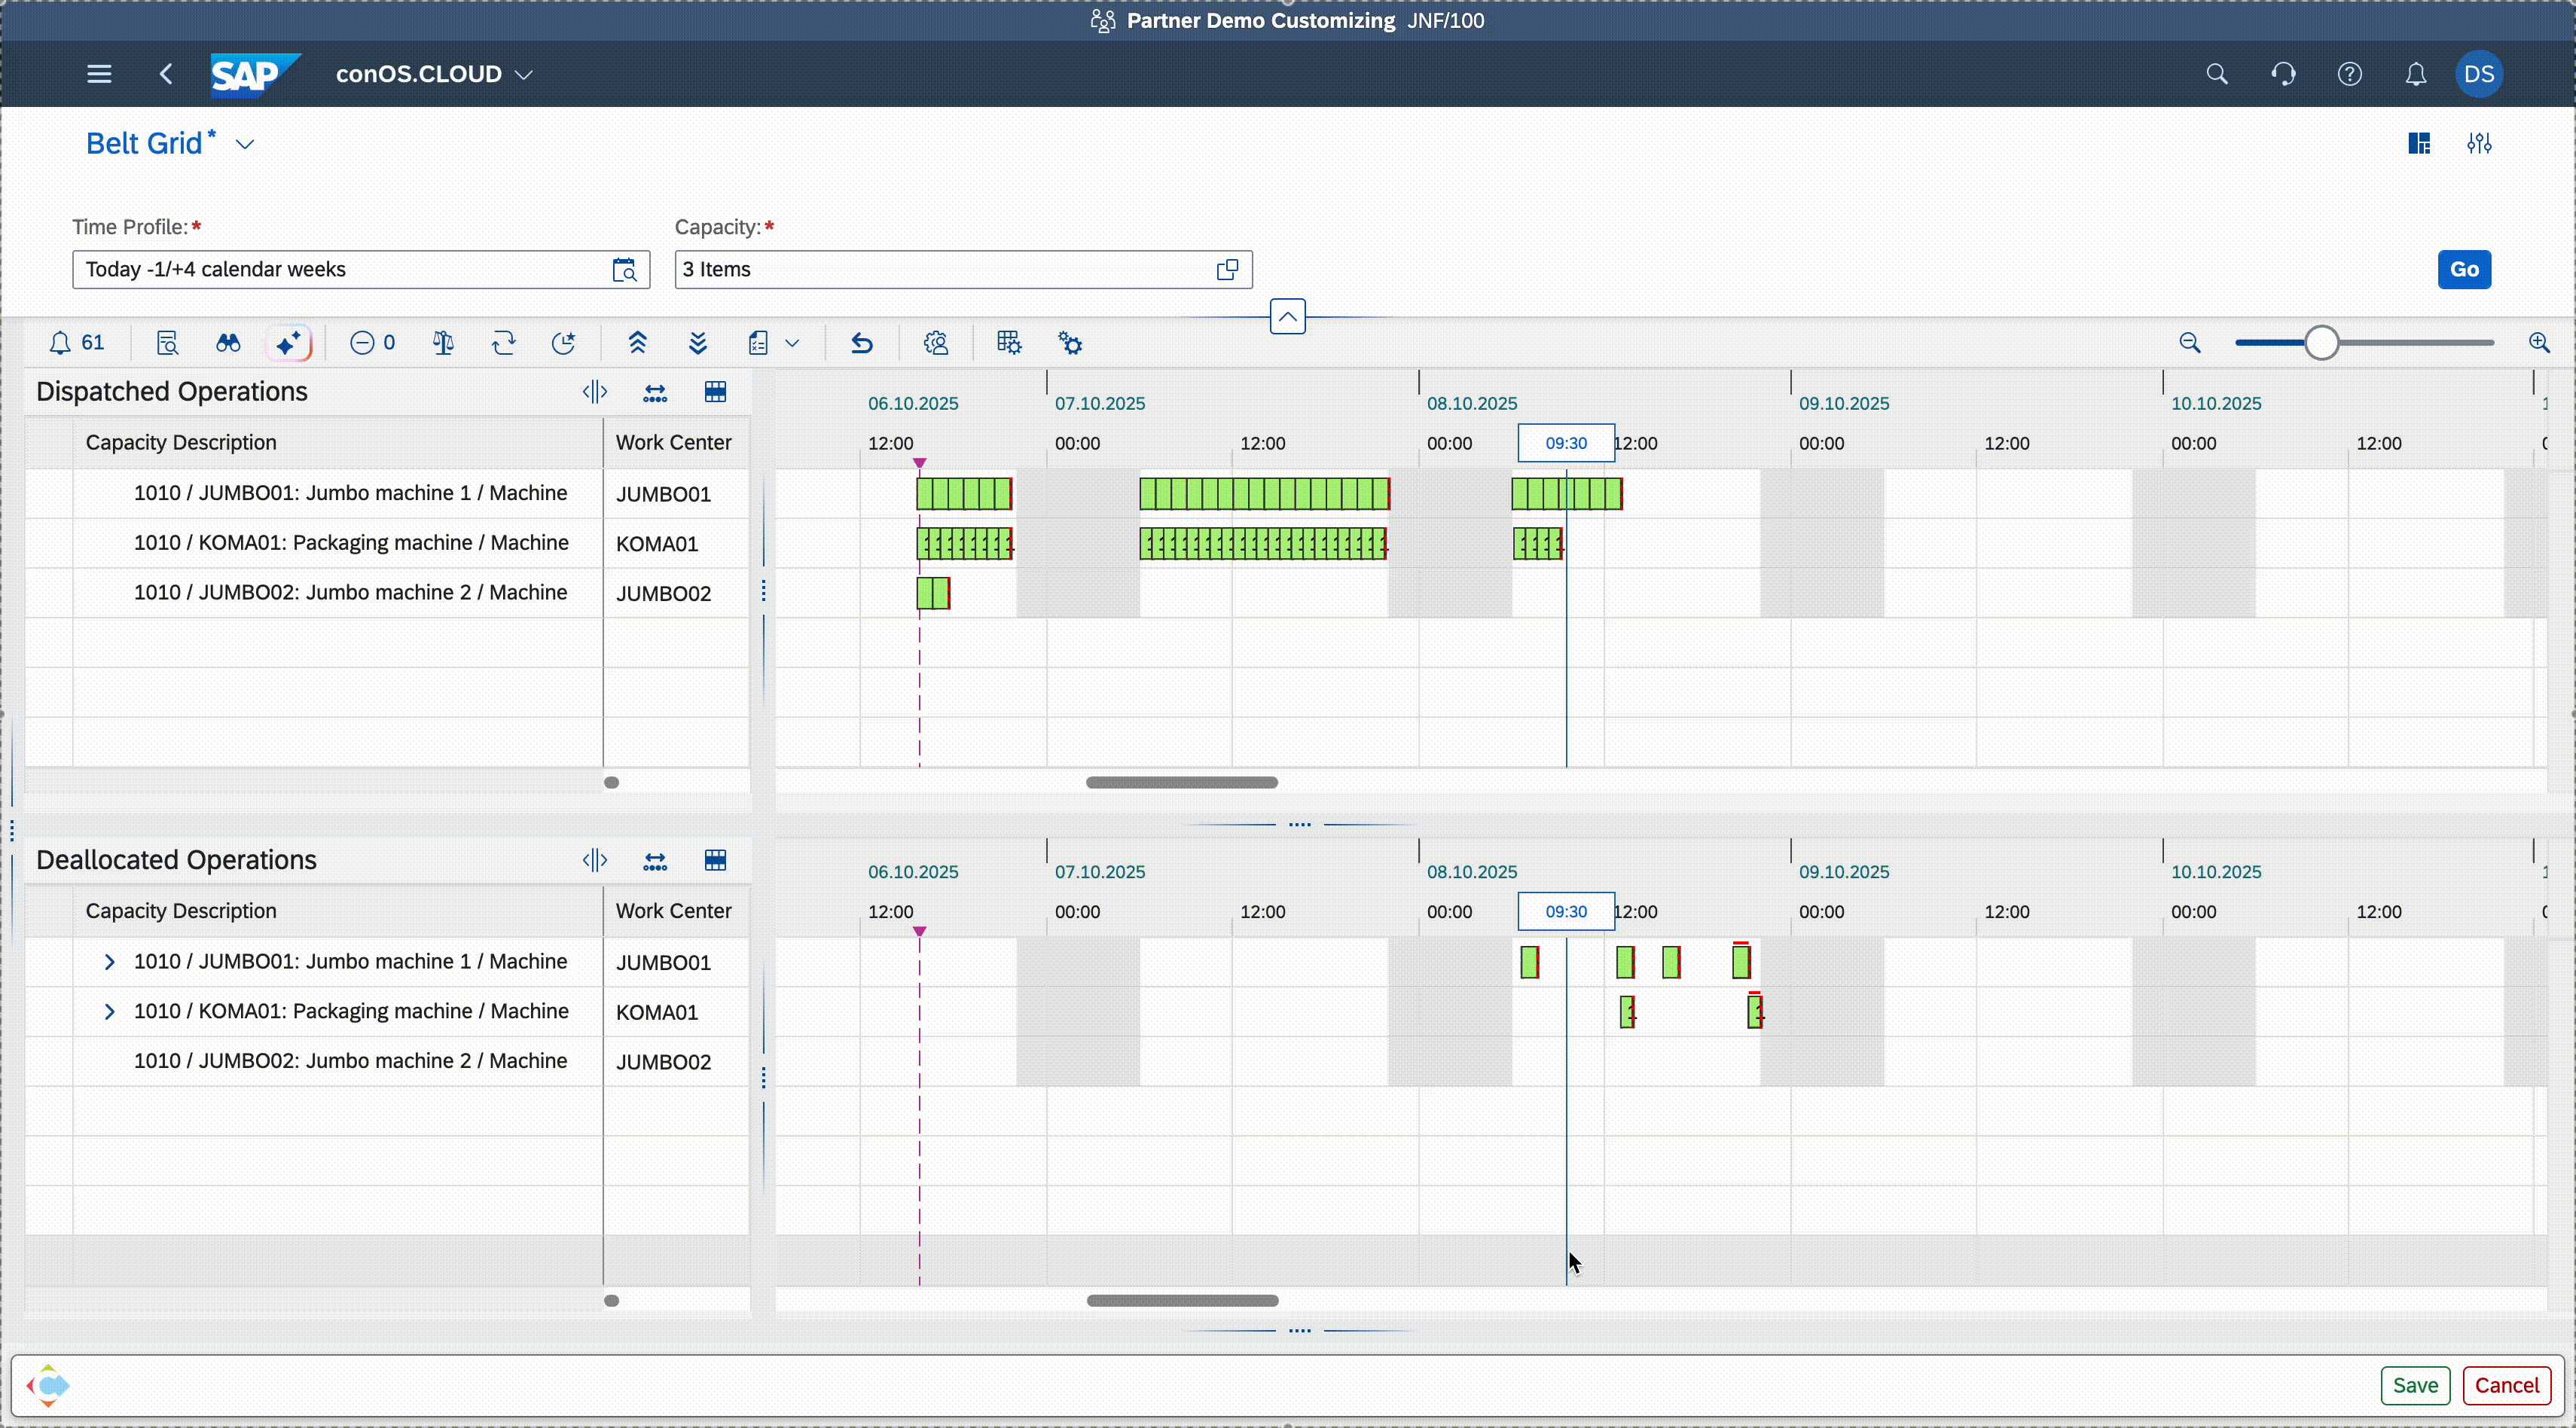Click the binoculars search icon in the toolbar
Image resolution: width=2576 pixels, height=1428 pixels.
pyautogui.click(x=228, y=344)
